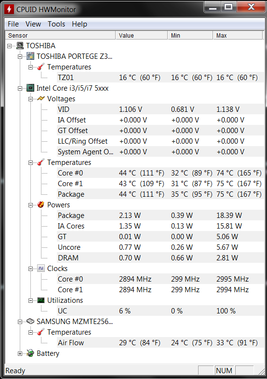Open the Tools menu
Viewport: 267px width, 379px height.
(x=56, y=24)
